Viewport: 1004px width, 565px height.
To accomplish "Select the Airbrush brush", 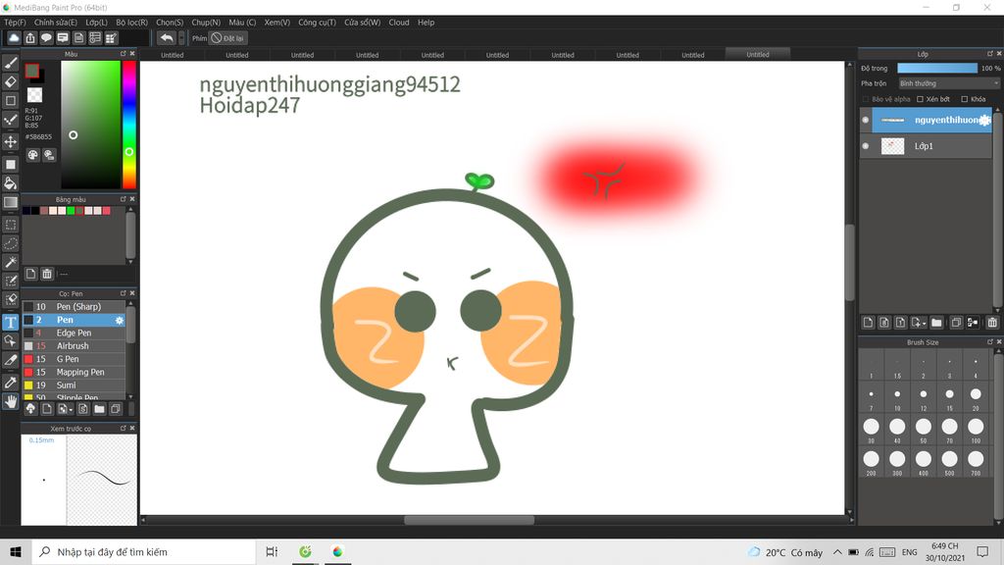I will (74, 346).
